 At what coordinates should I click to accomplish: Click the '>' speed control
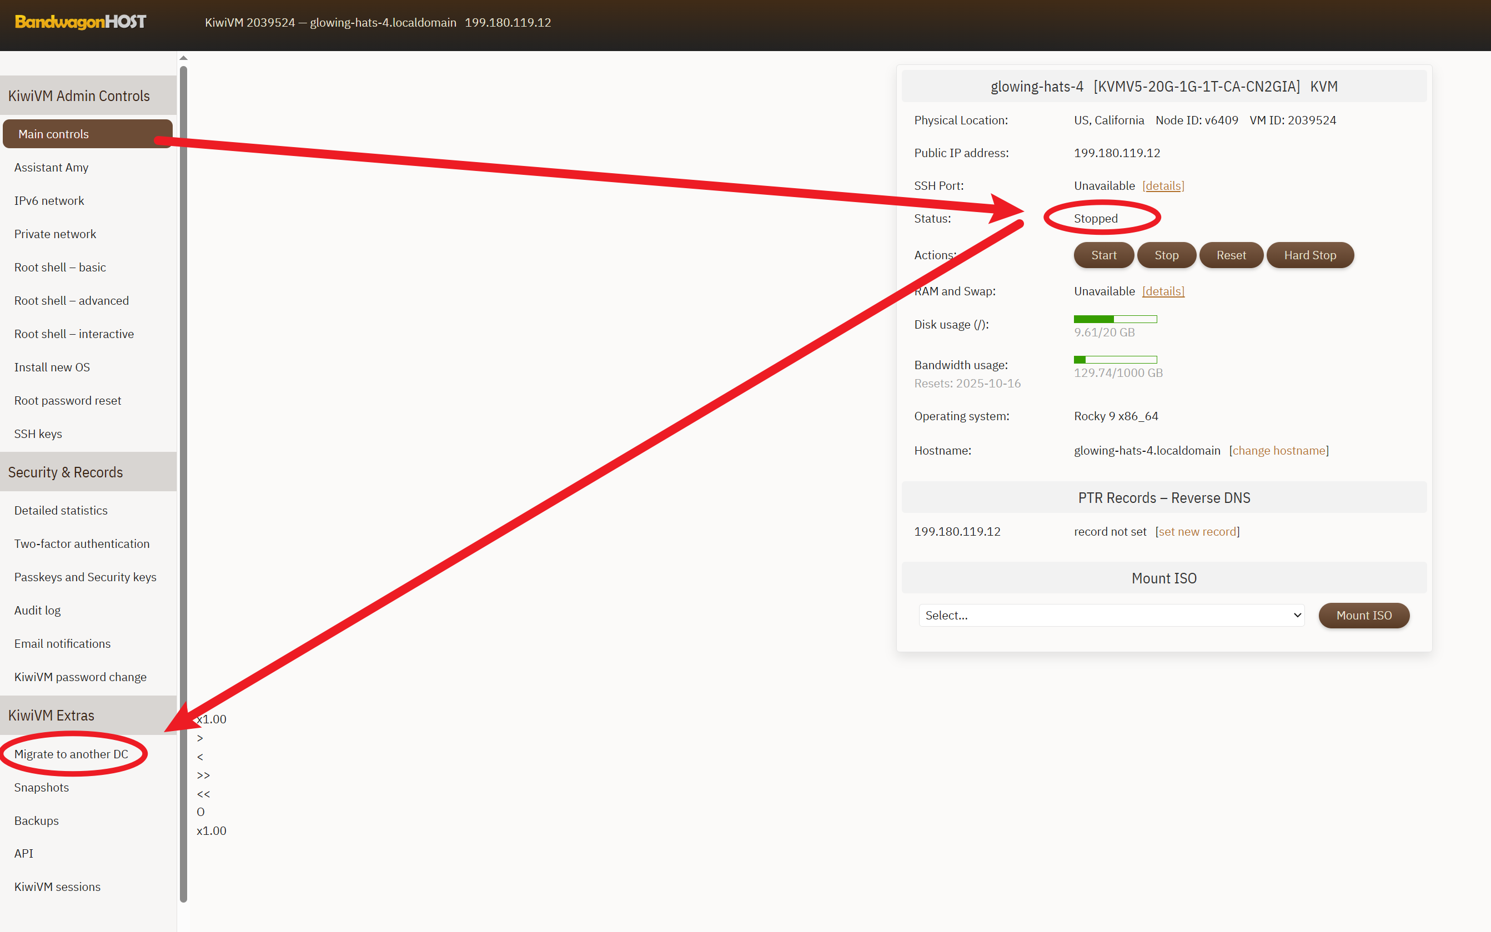(200, 737)
